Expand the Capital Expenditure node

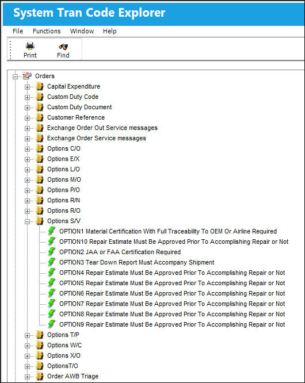[28, 87]
